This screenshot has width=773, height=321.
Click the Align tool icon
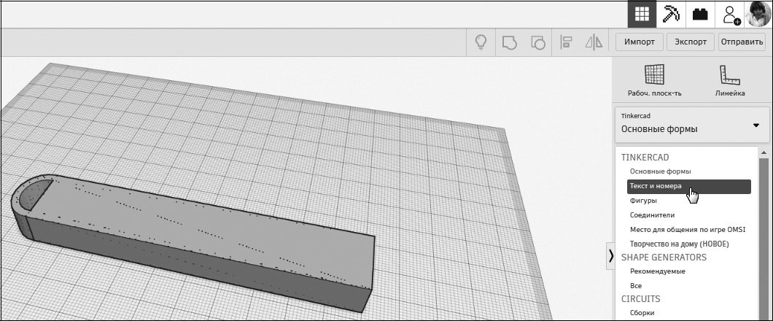pyautogui.click(x=566, y=42)
